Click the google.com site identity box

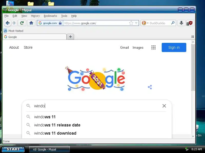point(50,23)
